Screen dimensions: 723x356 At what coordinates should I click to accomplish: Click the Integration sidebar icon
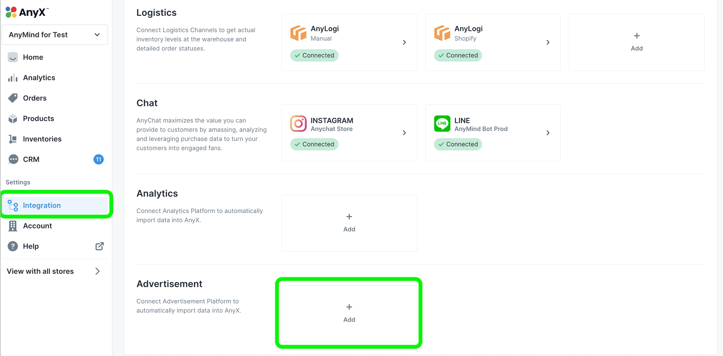pyautogui.click(x=13, y=206)
